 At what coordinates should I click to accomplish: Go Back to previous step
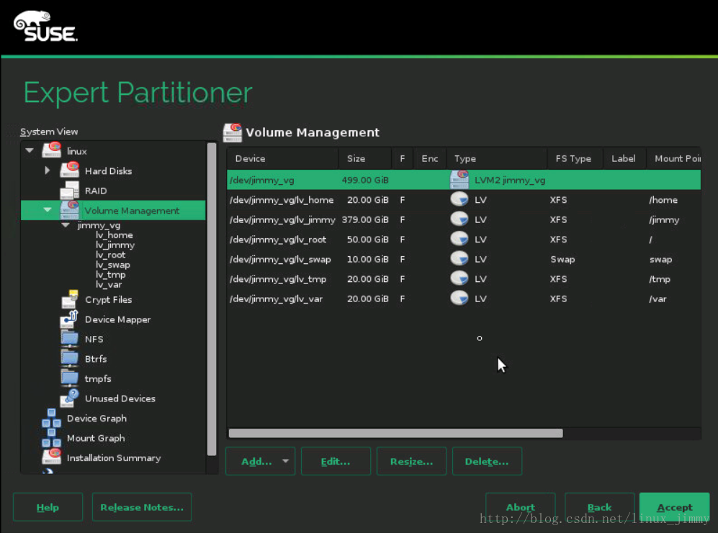(599, 507)
